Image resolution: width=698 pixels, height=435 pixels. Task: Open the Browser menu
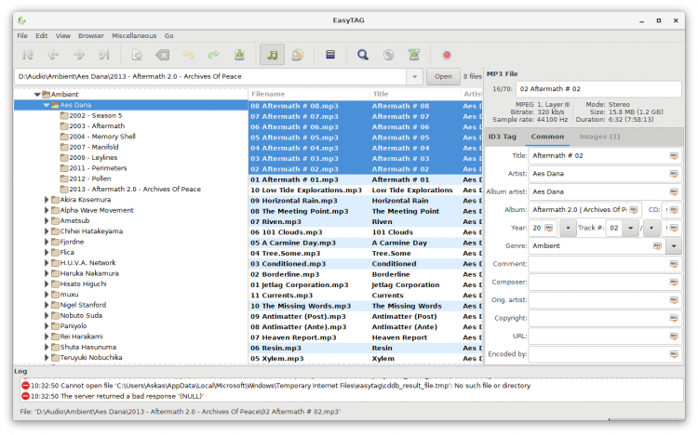tap(91, 35)
